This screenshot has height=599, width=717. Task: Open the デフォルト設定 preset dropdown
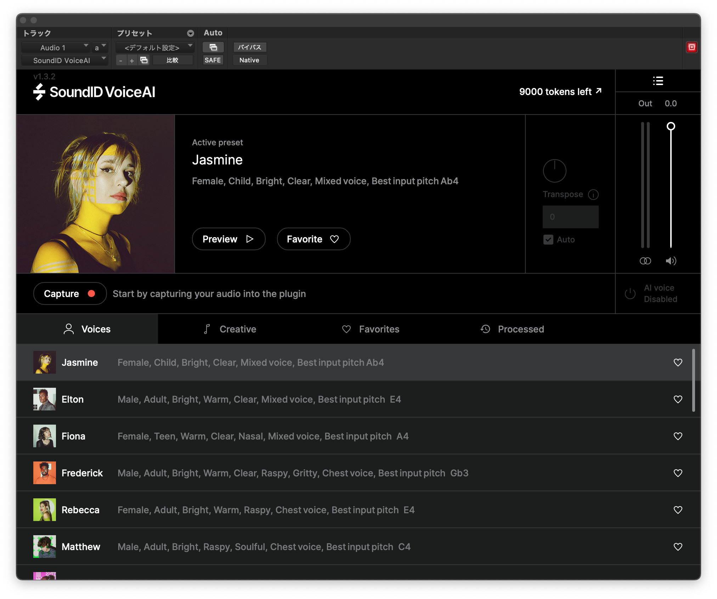point(155,47)
